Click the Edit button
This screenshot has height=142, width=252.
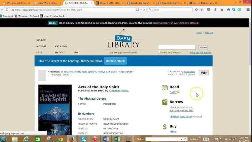coord(204,73)
